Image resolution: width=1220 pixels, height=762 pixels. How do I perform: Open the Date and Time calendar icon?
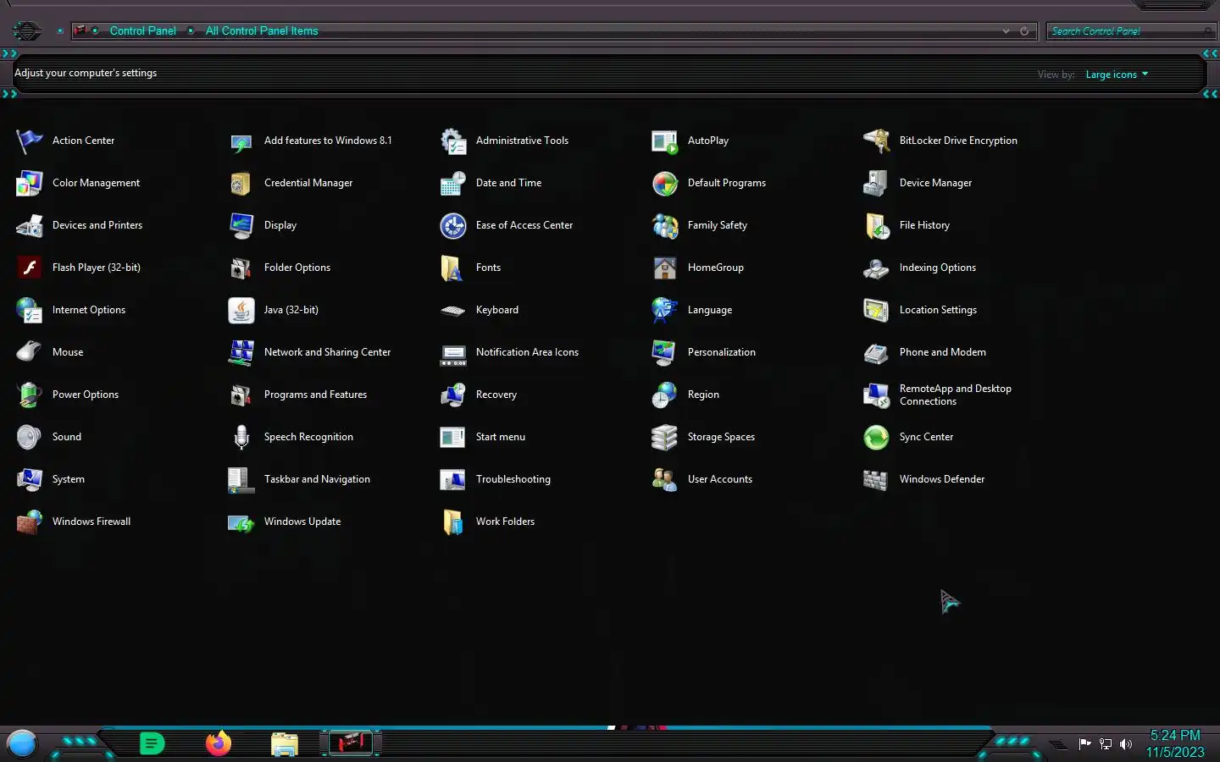453,183
